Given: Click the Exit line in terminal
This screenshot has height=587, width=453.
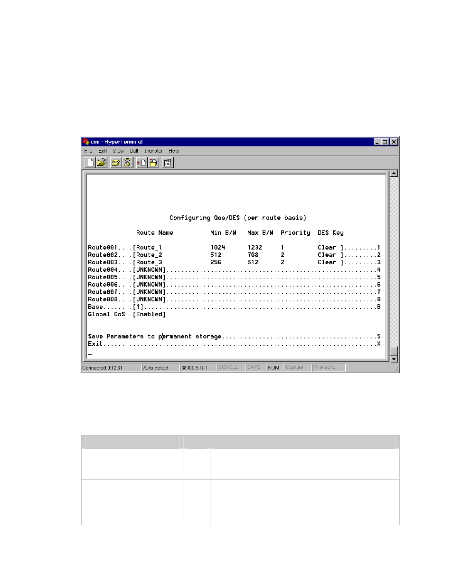Looking at the screenshot, I should pyautogui.click(x=234, y=344).
